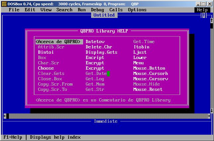Open the File menu

14,10
